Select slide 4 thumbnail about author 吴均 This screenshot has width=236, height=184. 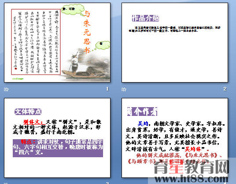click(175, 138)
